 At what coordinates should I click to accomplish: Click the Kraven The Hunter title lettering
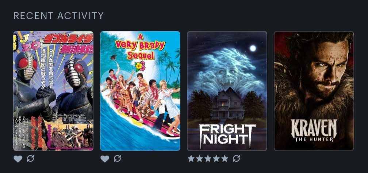(x=314, y=130)
